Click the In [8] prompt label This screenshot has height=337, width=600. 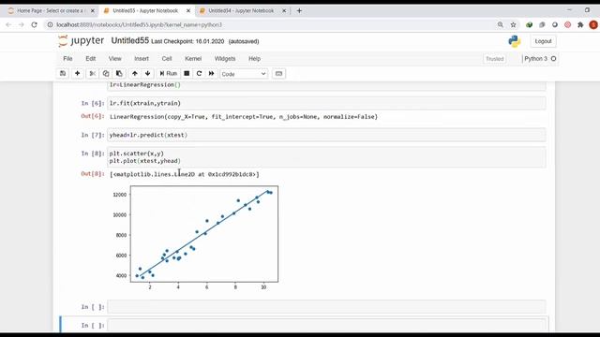tap(93, 154)
